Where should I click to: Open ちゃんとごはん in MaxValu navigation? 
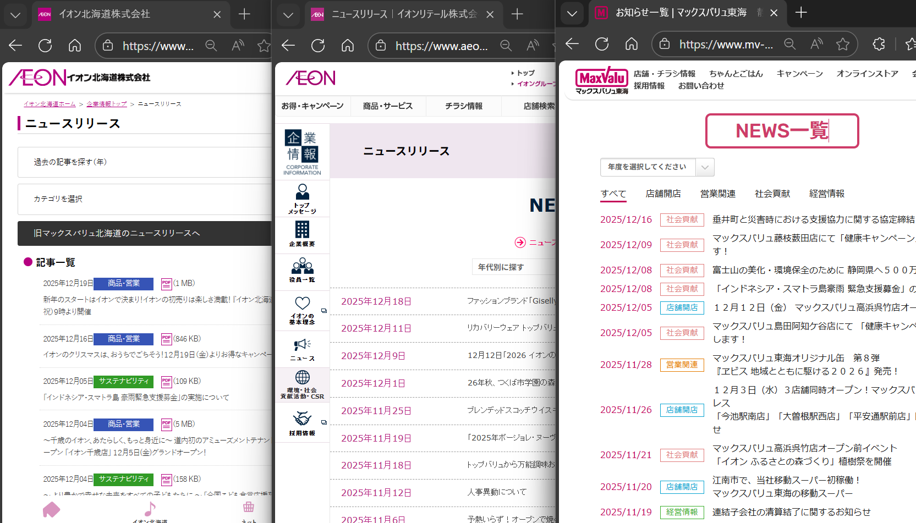736,74
